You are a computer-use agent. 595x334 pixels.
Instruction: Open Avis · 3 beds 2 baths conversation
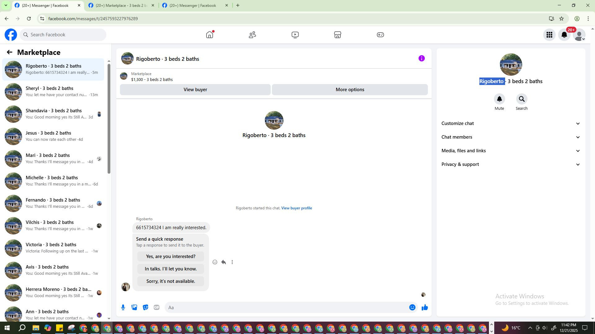coord(53,270)
